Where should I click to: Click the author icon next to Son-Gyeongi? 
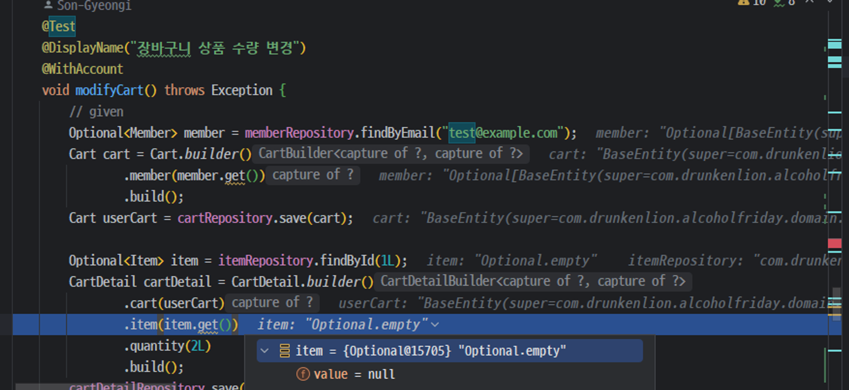(x=48, y=4)
